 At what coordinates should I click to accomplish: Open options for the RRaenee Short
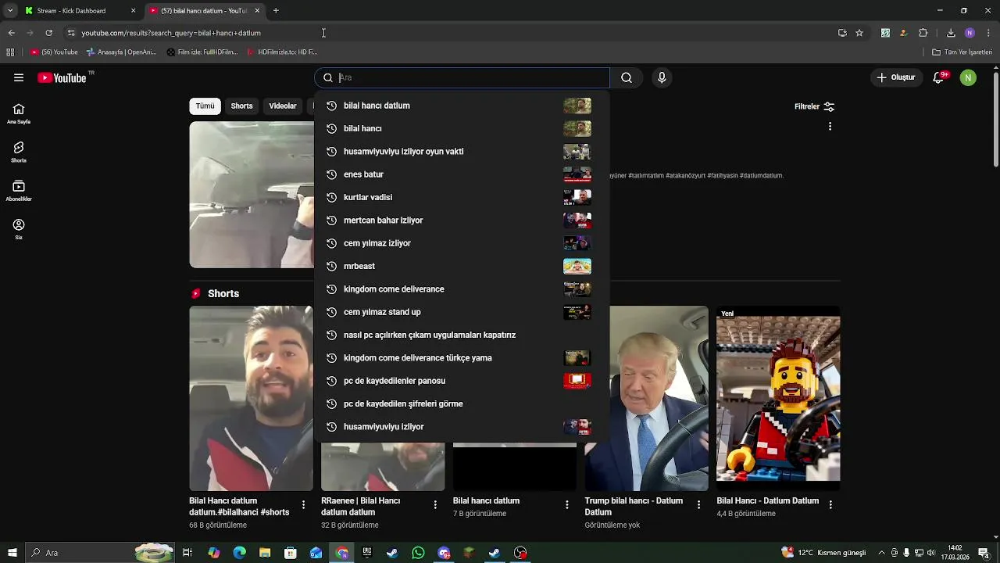435,505
